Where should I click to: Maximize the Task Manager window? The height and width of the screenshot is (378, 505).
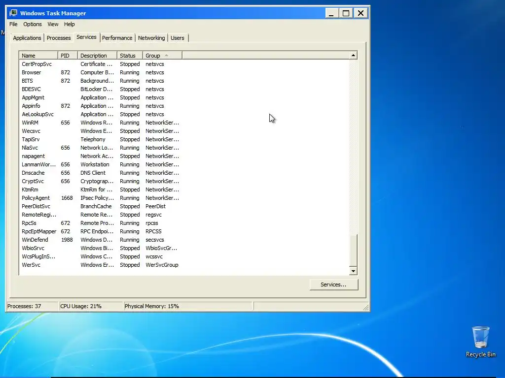coord(346,13)
